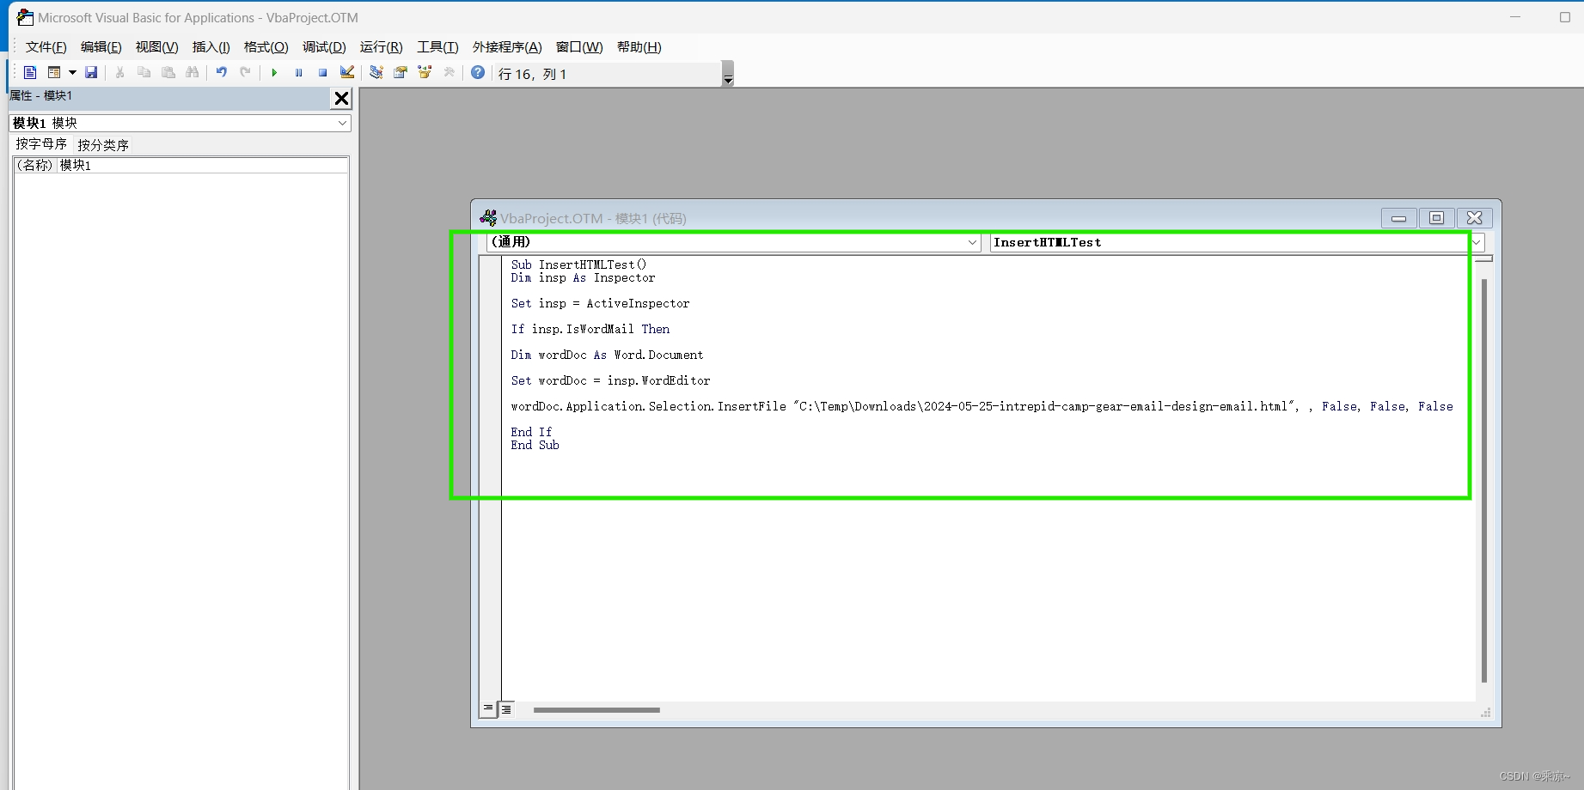
Task: Open the Properties Window toolbar icon
Action: point(401,73)
